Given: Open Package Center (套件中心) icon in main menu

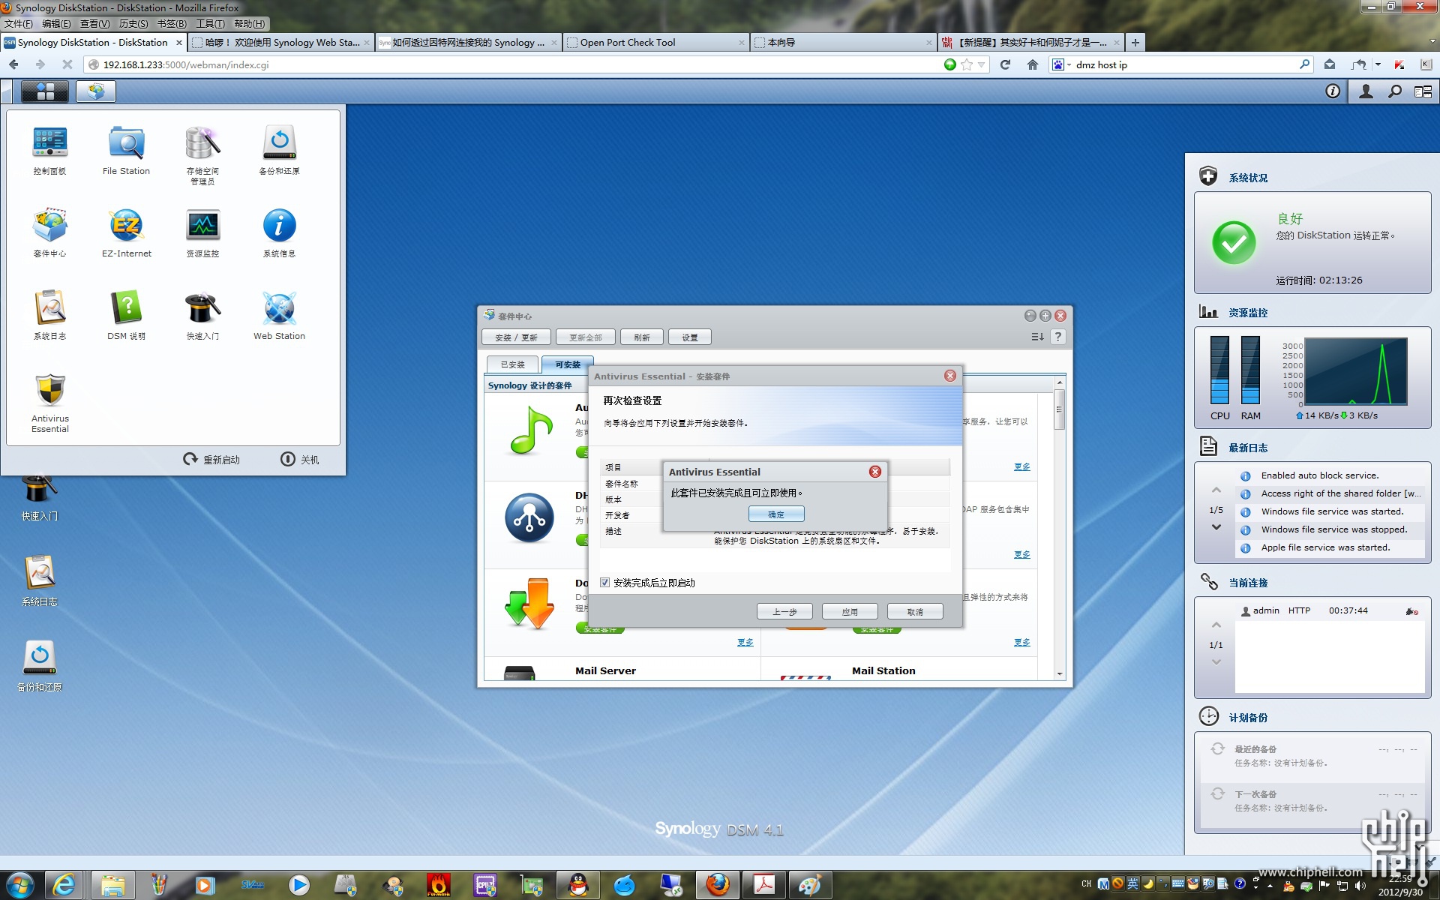Looking at the screenshot, I should click(x=49, y=232).
